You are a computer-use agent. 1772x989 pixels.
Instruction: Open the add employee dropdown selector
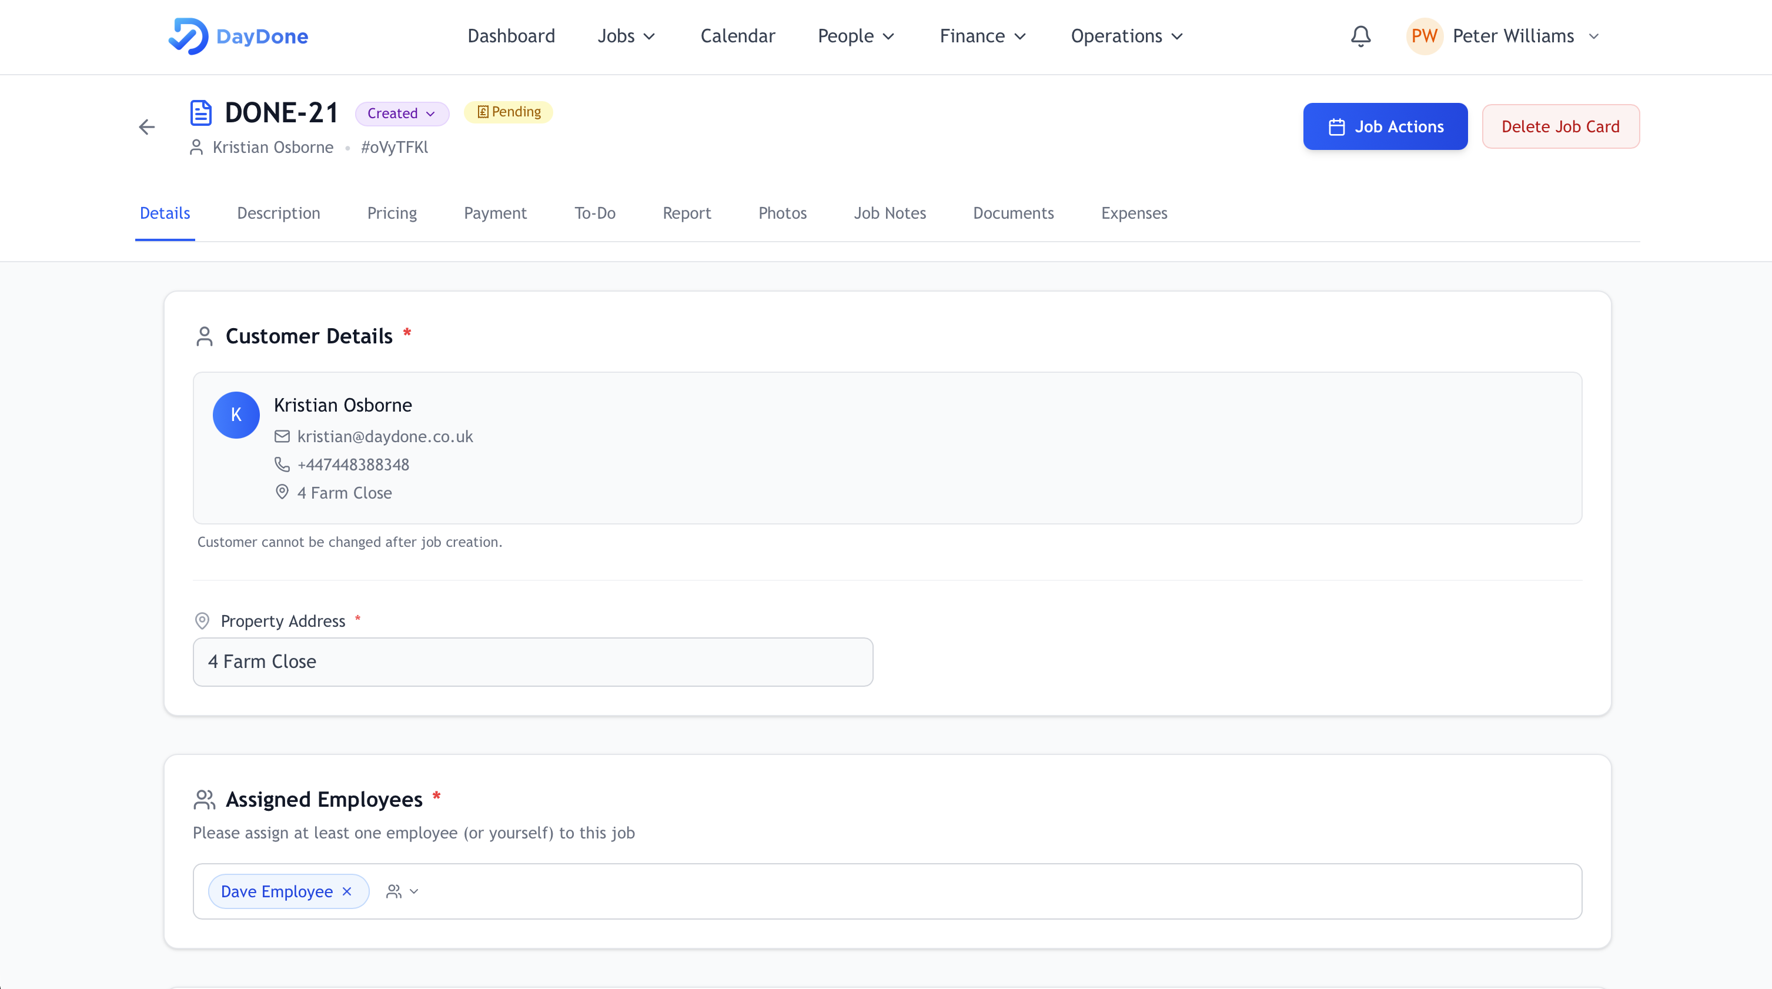[402, 891]
